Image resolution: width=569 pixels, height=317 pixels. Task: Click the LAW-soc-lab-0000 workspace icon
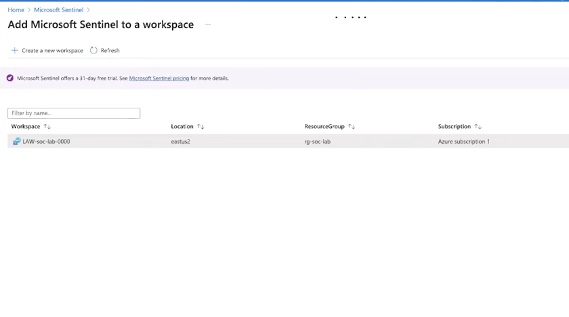point(17,142)
